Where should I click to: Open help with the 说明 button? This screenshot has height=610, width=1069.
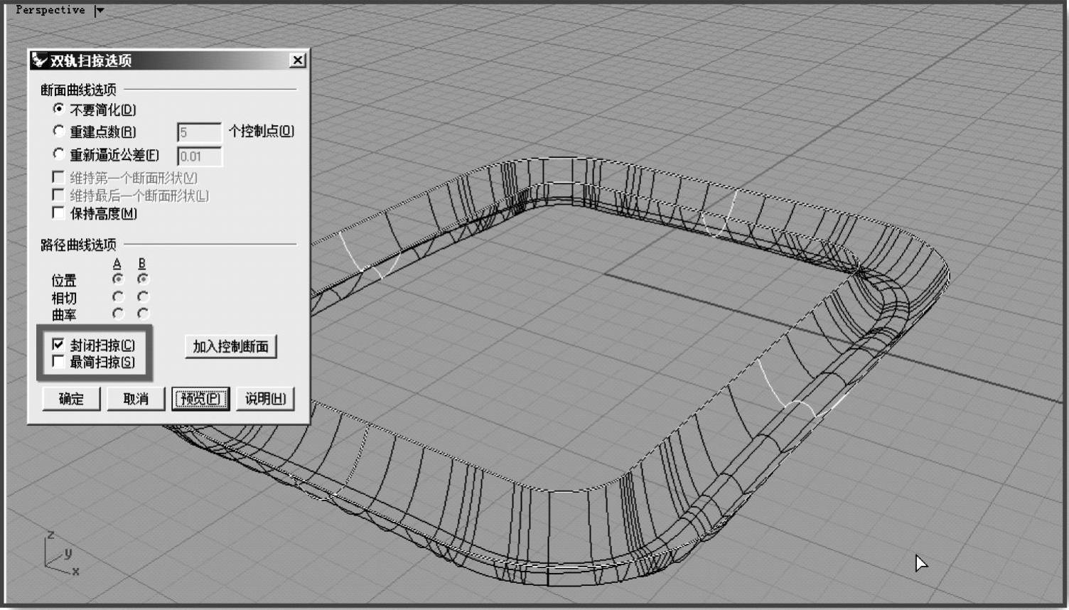tap(265, 399)
